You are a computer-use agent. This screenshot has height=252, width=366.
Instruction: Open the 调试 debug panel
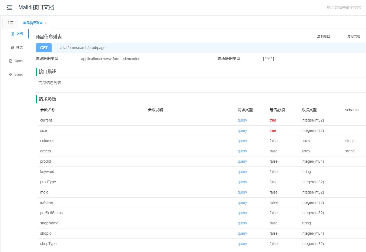point(19,47)
